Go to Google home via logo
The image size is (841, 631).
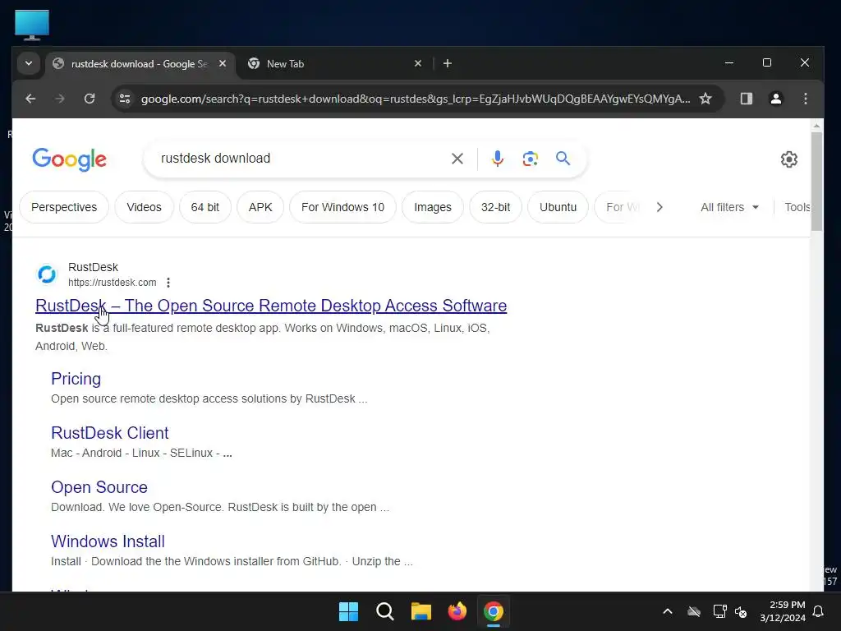click(x=69, y=159)
